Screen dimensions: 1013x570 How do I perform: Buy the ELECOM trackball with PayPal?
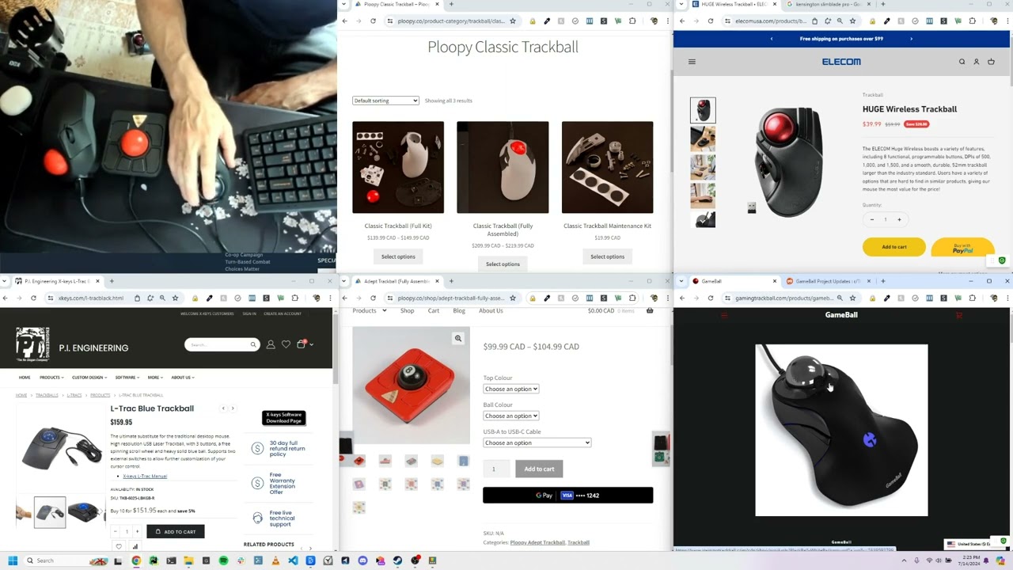click(962, 247)
